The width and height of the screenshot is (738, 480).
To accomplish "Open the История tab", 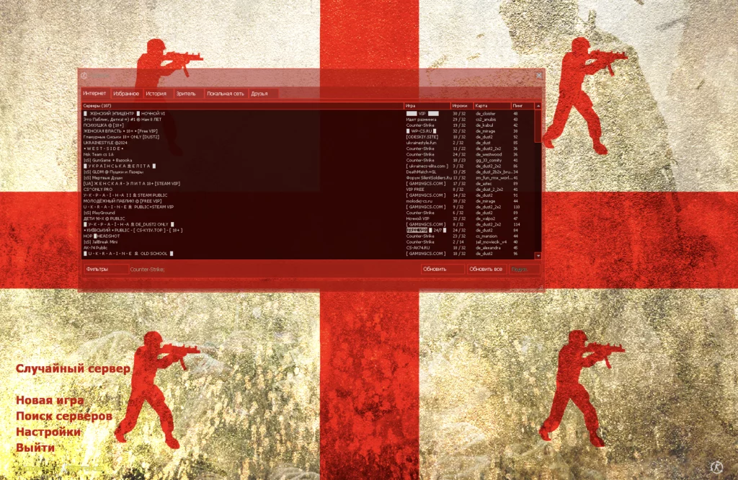I will (156, 94).
